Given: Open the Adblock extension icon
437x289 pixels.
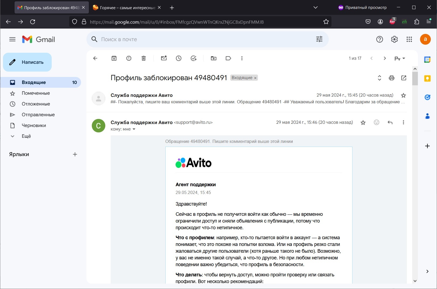Looking at the screenshot, I should 393,22.
